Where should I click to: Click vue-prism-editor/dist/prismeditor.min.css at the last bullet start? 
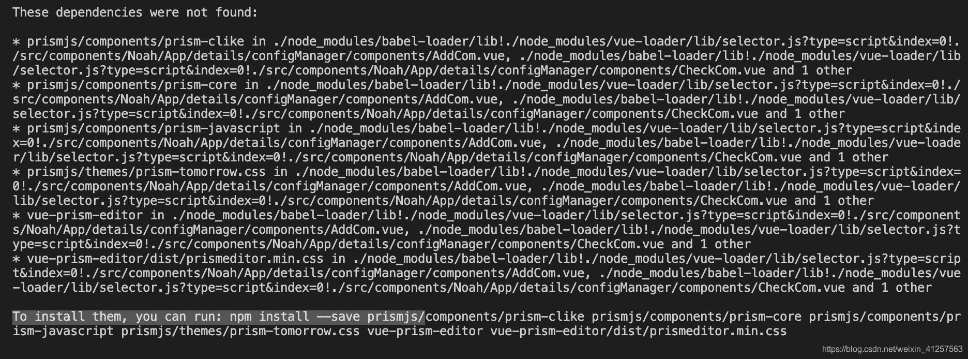tap(175, 259)
